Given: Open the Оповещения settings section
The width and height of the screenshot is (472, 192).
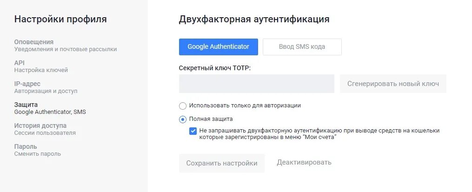Looking at the screenshot, I should [33, 42].
